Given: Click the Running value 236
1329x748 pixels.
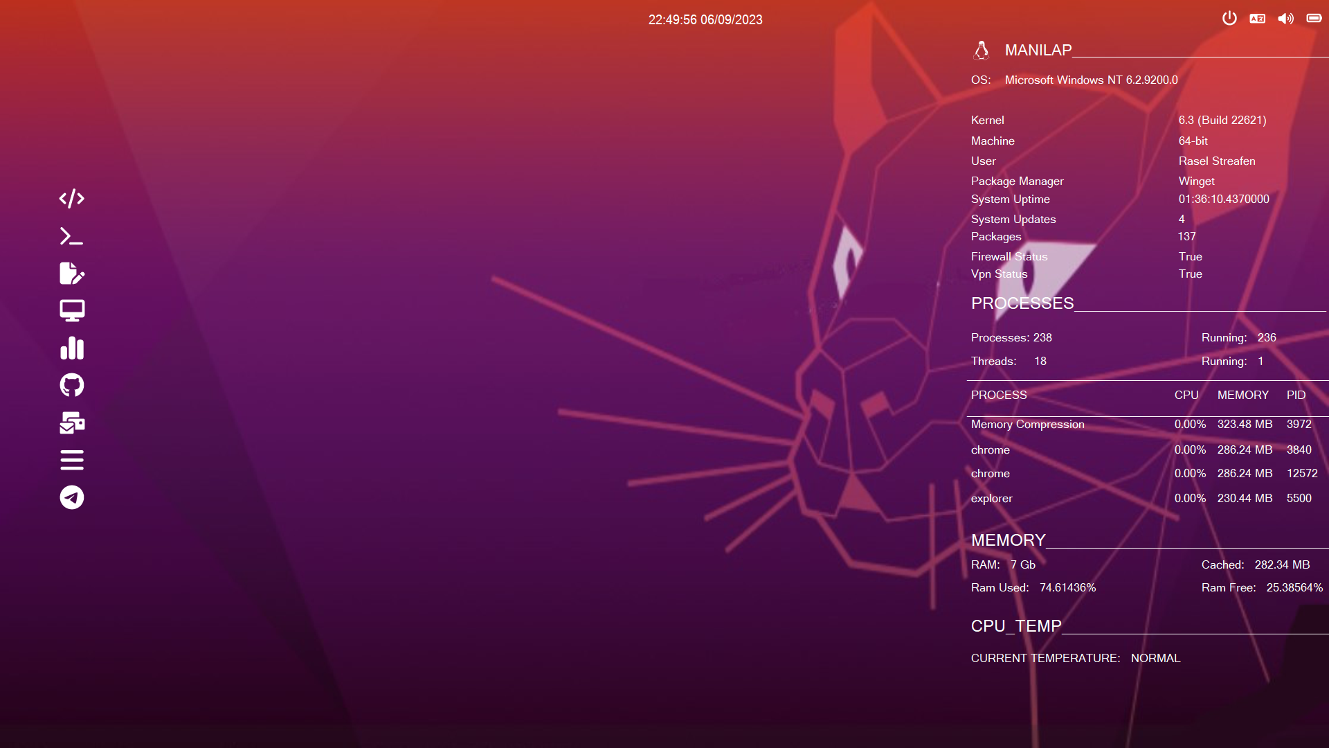Looking at the screenshot, I should 1267,338.
